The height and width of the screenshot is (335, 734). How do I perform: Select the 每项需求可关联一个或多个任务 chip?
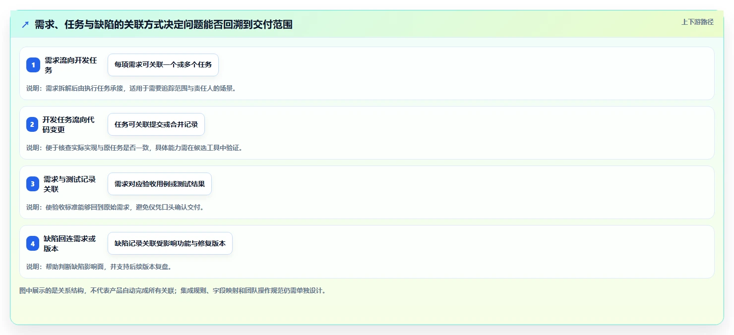(x=163, y=65)
